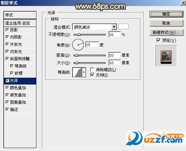Screen dimensions: 186x151
Task: Disable the 外发光 outer glow checkbox
Action: [x=7, y=44]
